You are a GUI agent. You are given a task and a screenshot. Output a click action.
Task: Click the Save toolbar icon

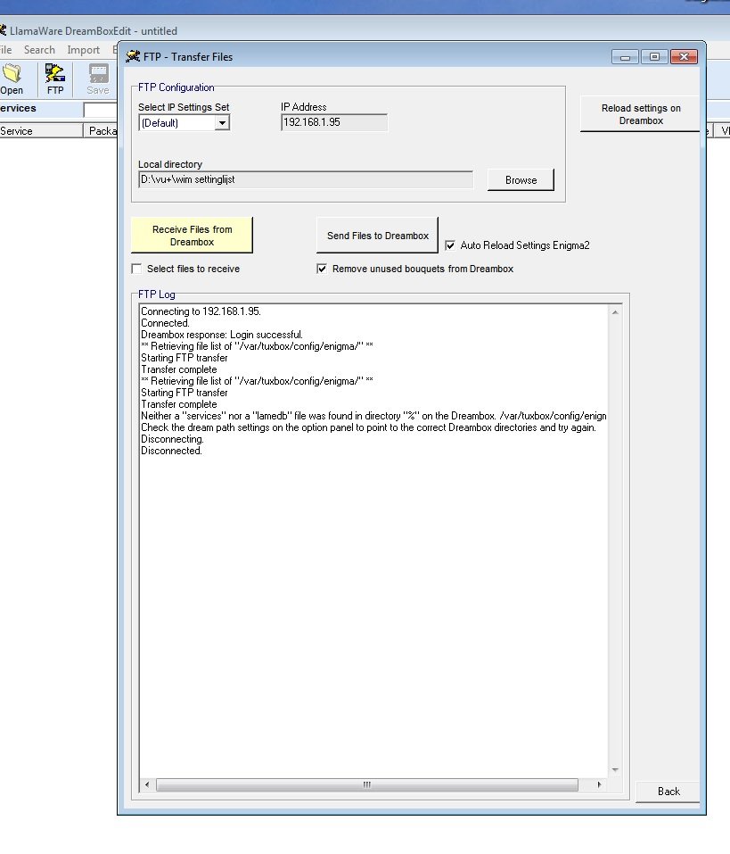98,79
